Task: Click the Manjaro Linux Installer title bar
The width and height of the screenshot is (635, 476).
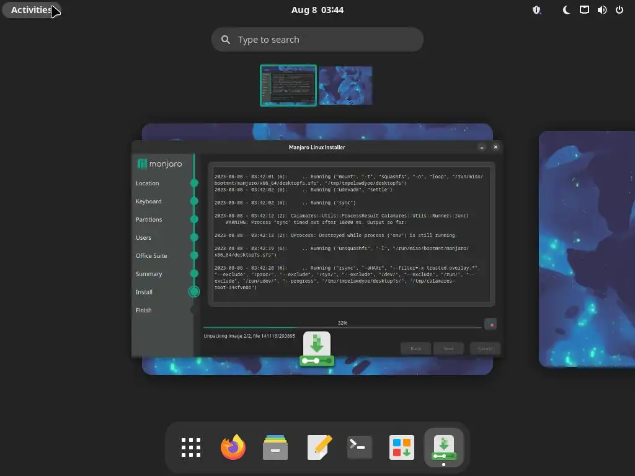Action: coord(317,148)
